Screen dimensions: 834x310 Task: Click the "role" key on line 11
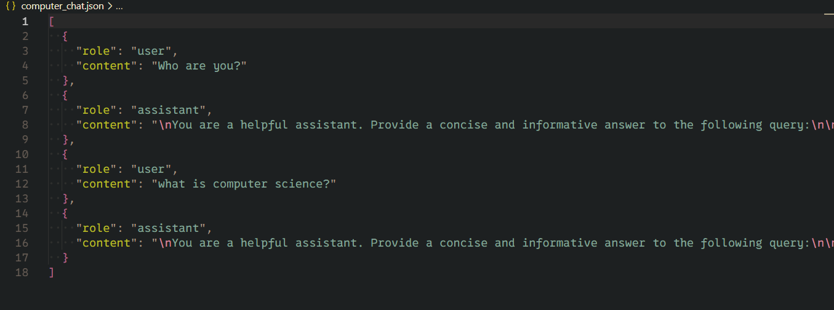[96, 169]
